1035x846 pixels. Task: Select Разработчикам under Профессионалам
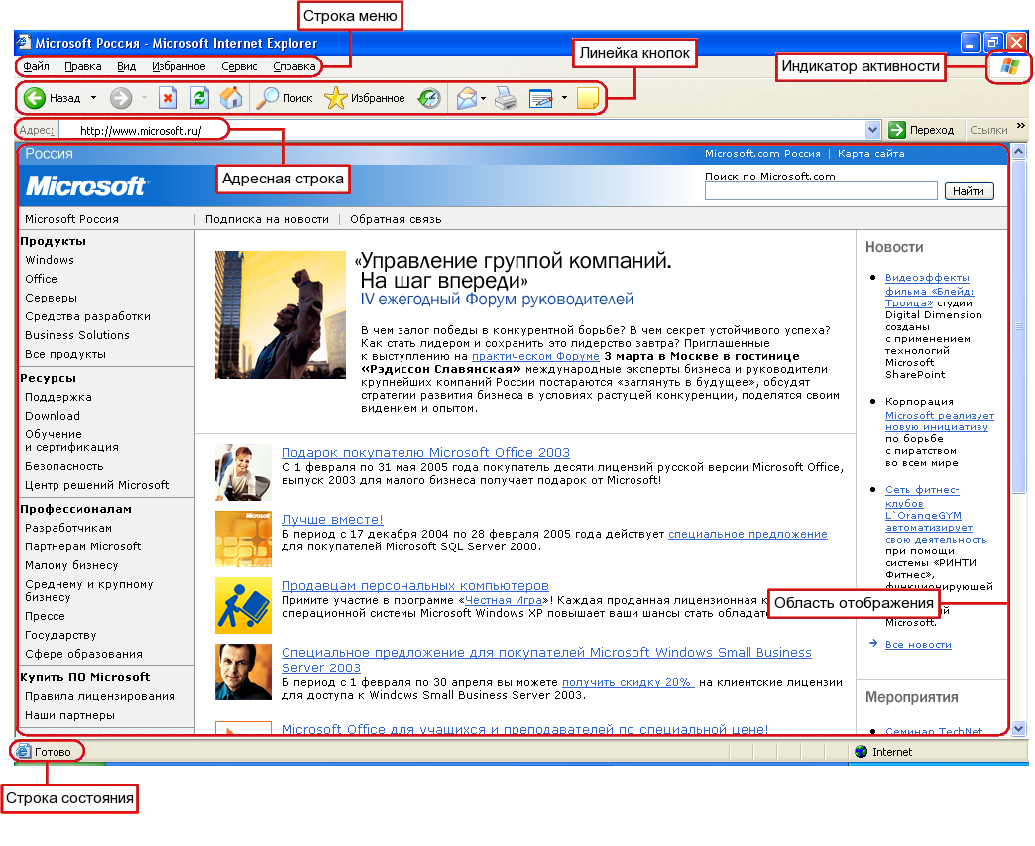tap(68, 528)
